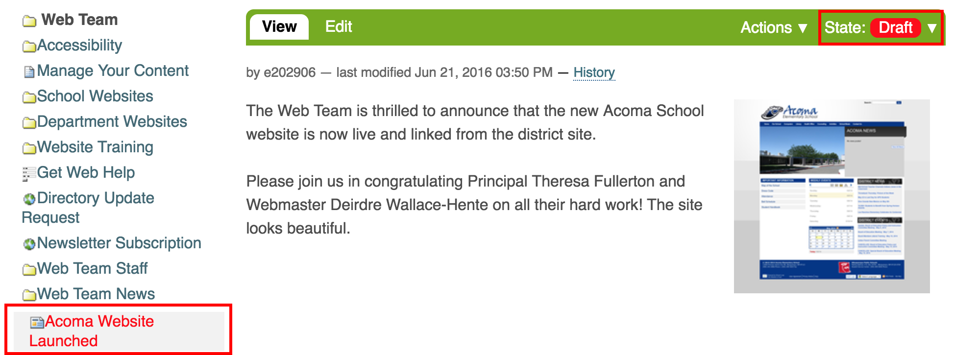Switch to the Edit tab
954x355 pixels.
tap(339, 26)
